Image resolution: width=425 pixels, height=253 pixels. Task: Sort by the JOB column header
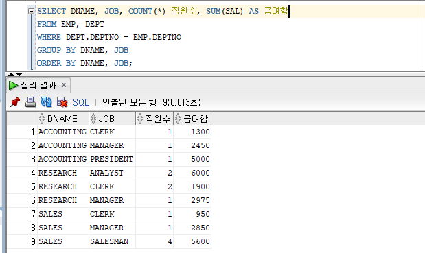112,119
